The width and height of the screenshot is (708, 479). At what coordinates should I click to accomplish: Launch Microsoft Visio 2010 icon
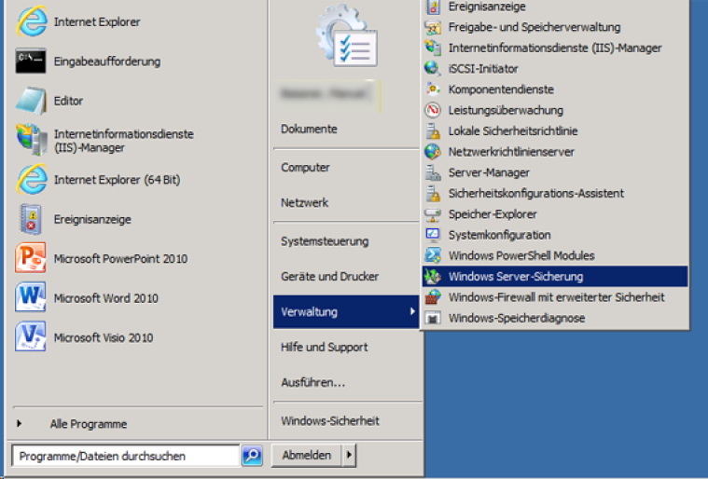pos(30,336)
